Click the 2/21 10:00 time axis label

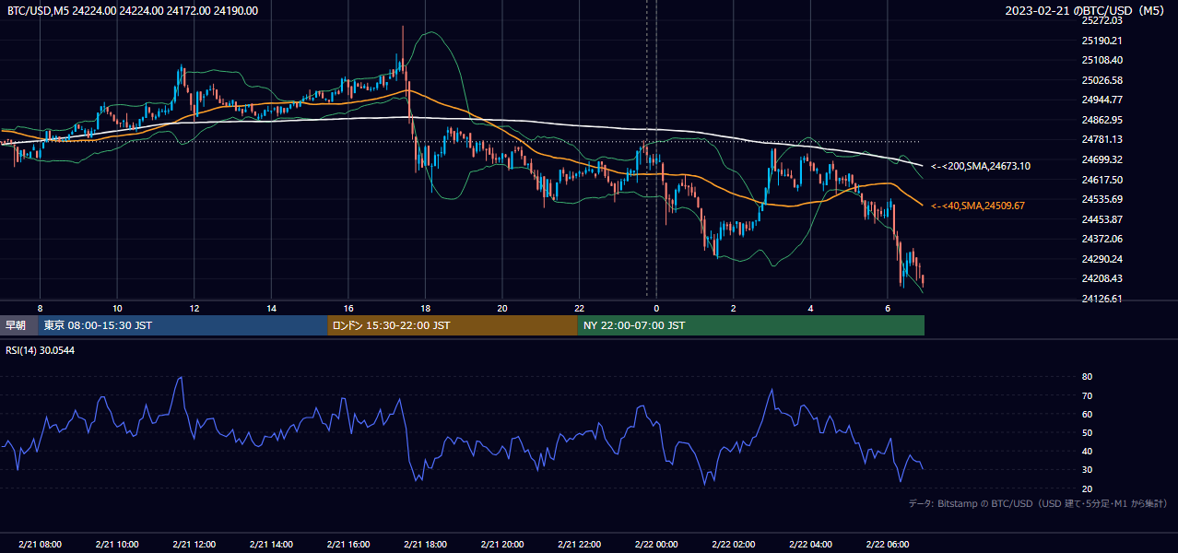[117, 545]
